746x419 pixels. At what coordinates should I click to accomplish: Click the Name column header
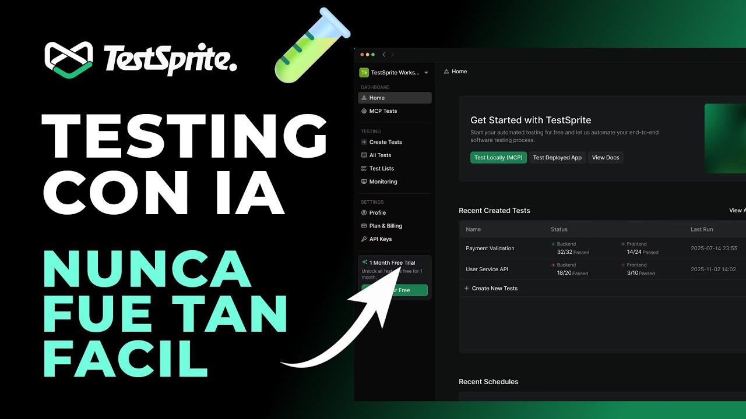click(x=473, y=229)
